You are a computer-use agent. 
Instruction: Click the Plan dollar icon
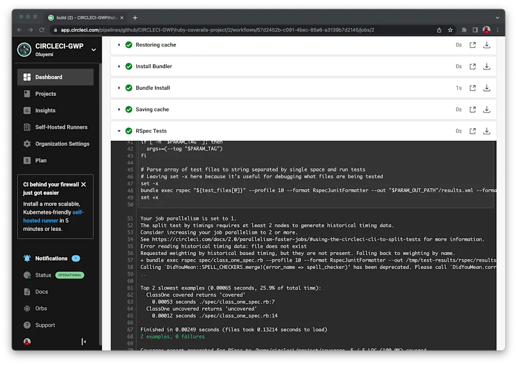(27, 160)
